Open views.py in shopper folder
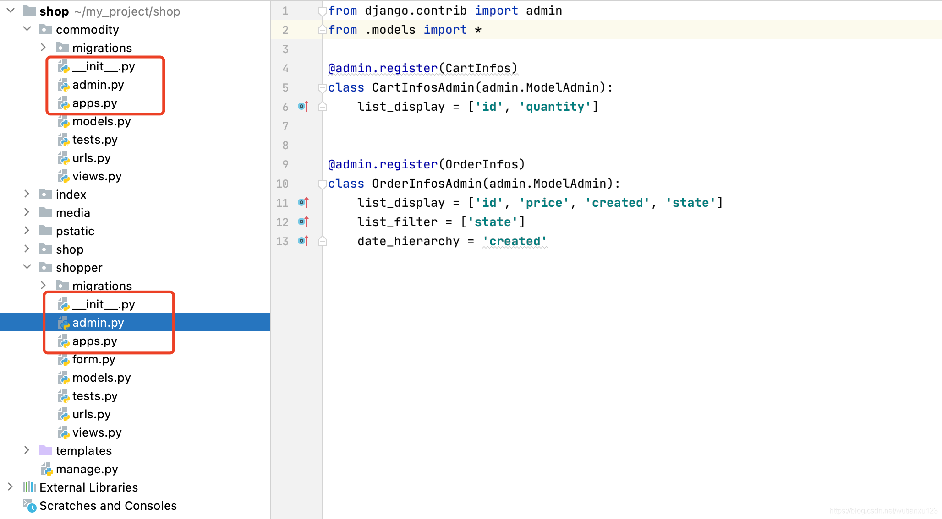 [97, 432]
